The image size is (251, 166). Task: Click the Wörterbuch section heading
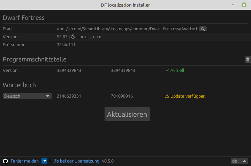pyautogui.click(x=19, y=85)
